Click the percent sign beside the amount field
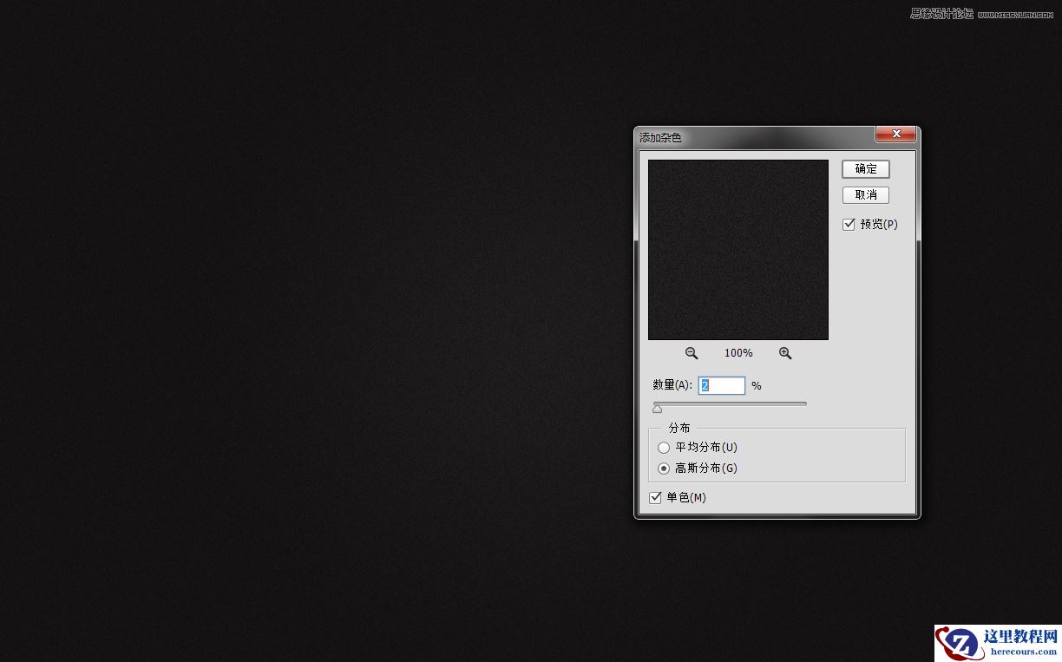 coord(756,385)
